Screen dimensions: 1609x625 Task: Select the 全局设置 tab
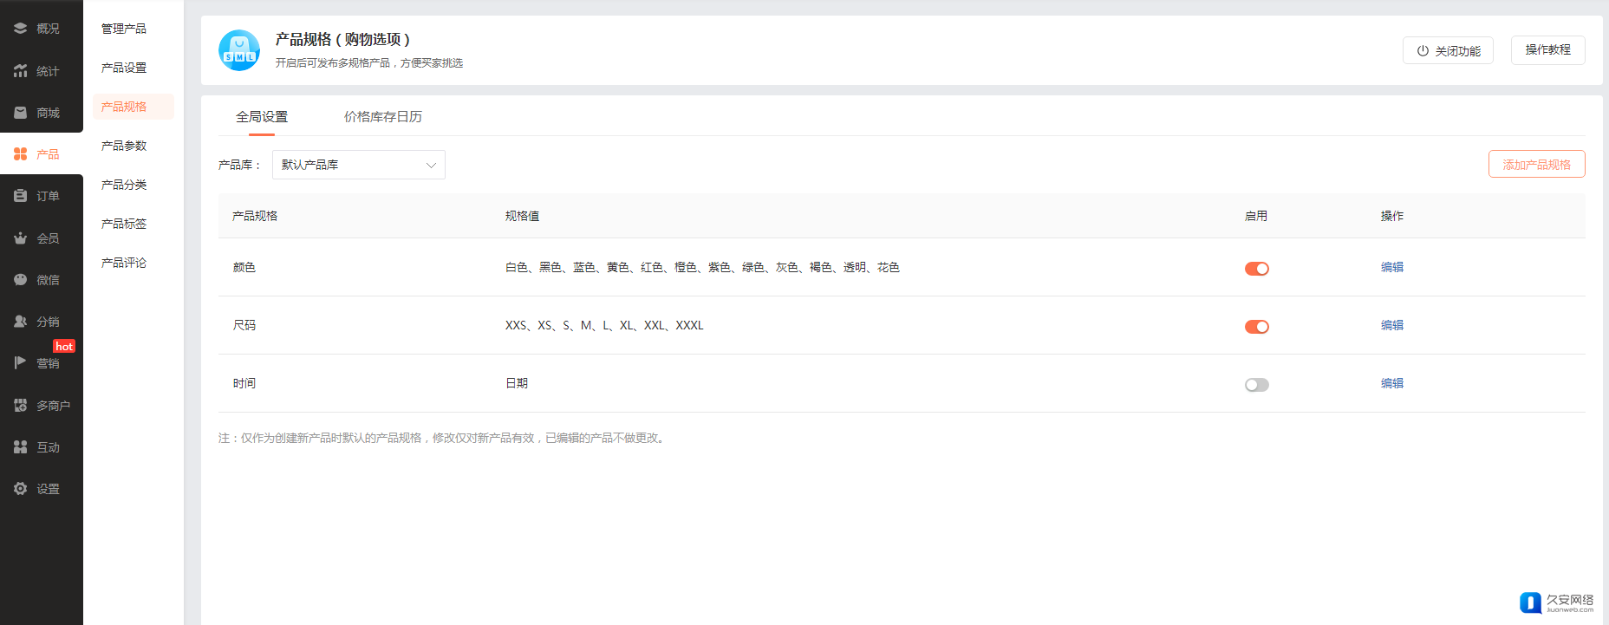[x=262, y=117]
